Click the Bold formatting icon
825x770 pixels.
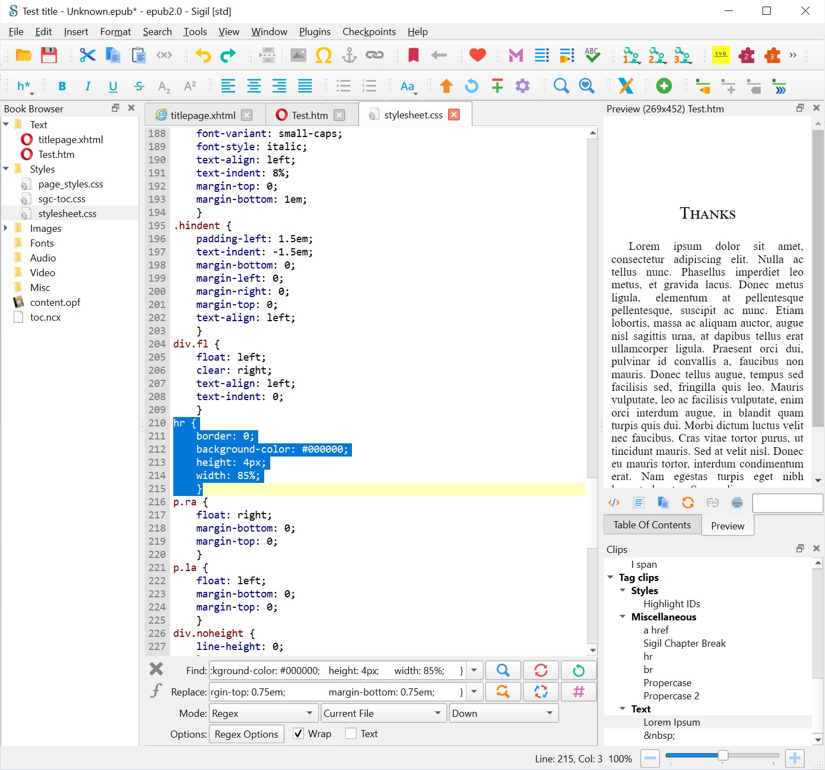62,86
